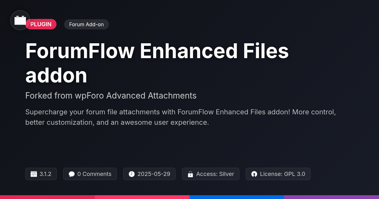The width and height of the screenshot is (379, 199).
Task: Select the date 2025-05-29
Action: (154, 174)
